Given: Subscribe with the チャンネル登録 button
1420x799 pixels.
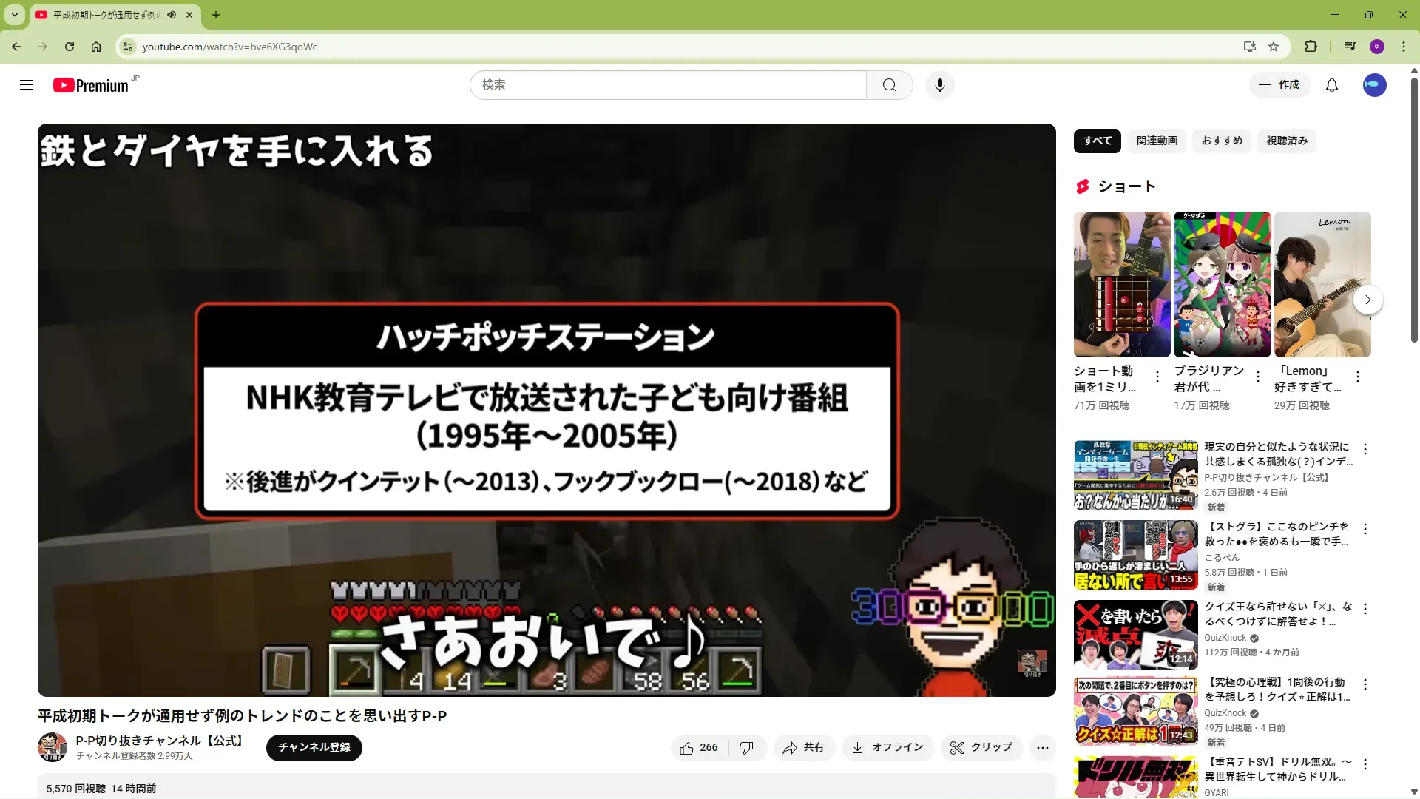Looking at the screenshot, I should tap(314, 748).
